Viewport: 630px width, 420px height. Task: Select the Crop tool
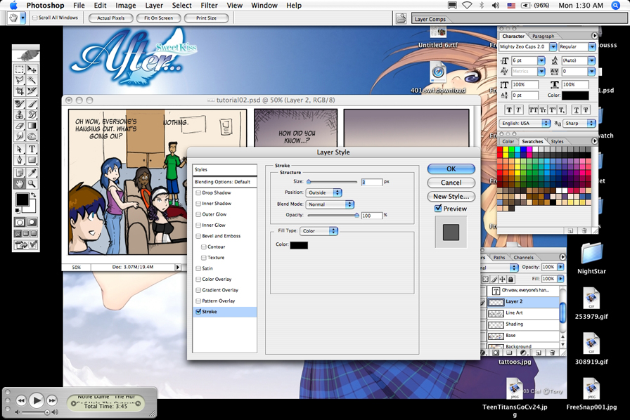click(x=19, y=91)
